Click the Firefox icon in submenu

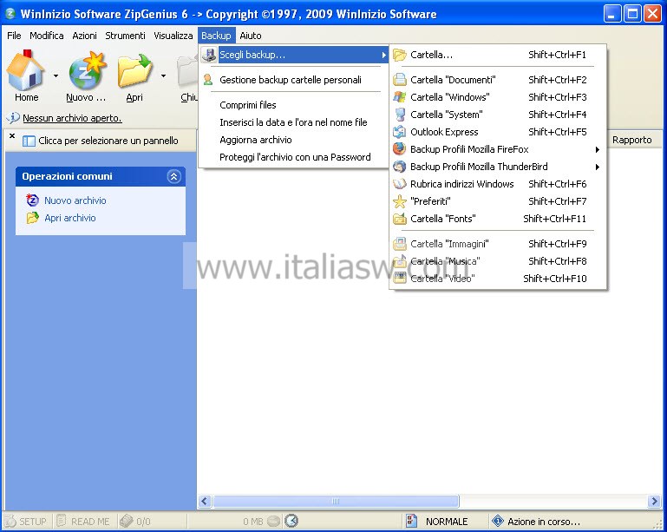(400, 149)
